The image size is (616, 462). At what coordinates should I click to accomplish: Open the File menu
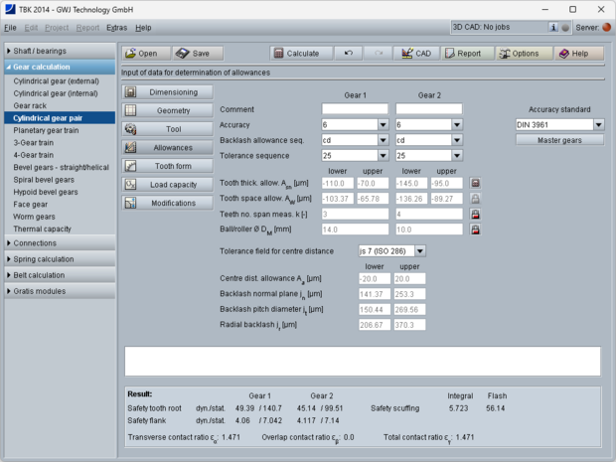12,28
